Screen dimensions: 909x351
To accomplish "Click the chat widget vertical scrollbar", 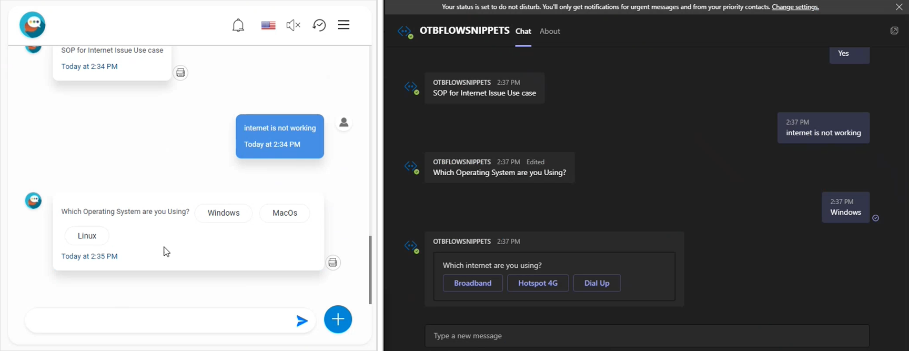I will [x=370, y=269].
